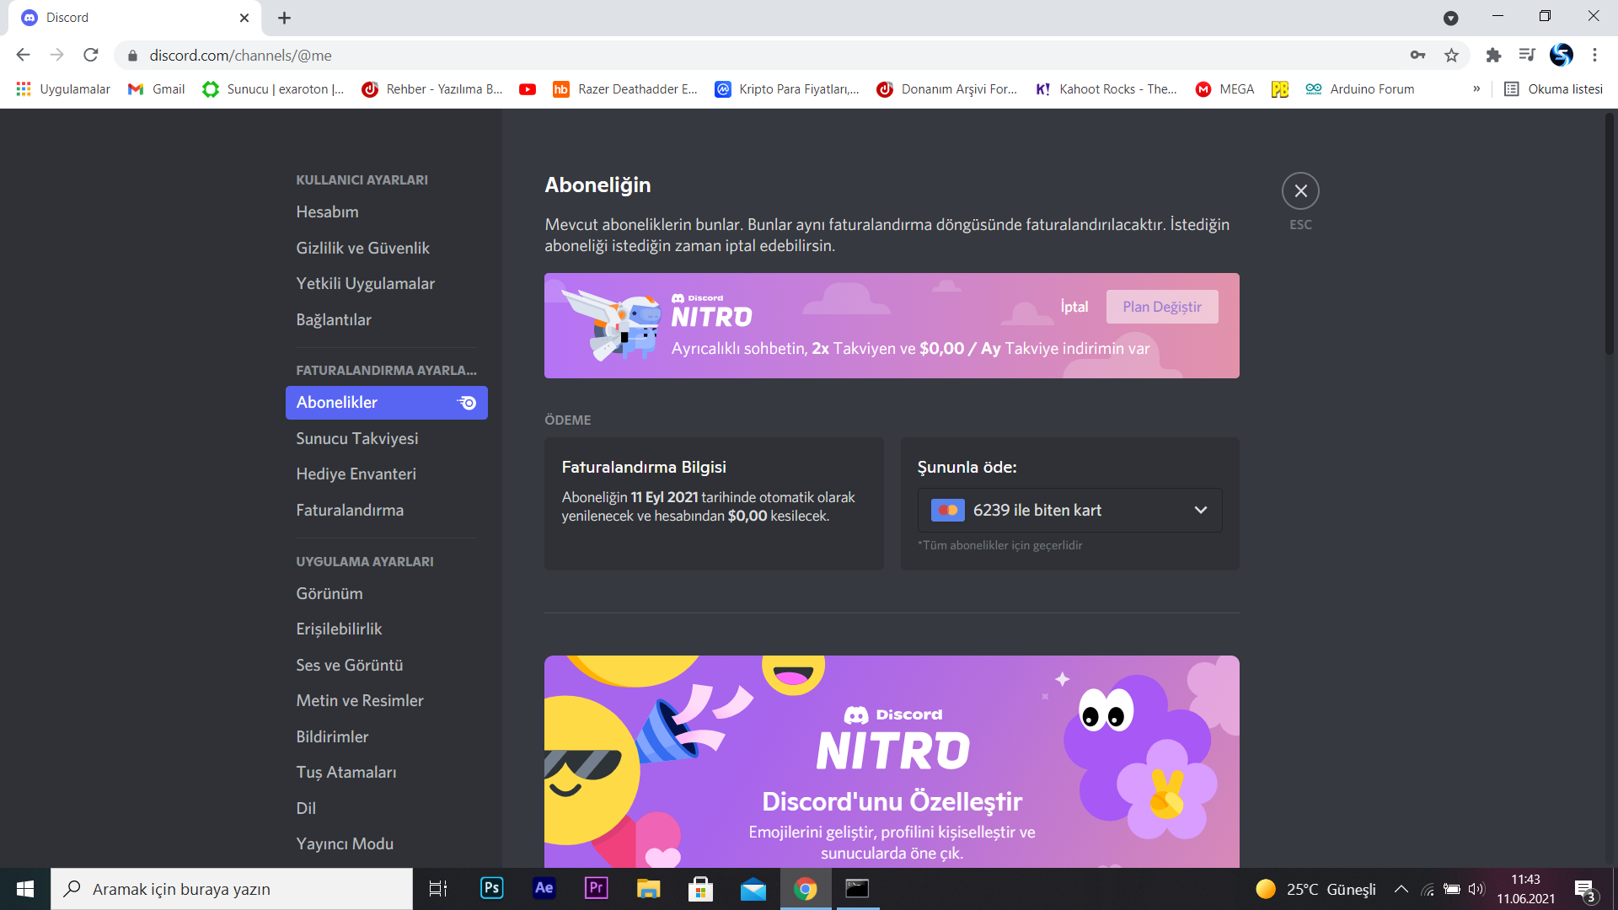Click saved passwords key icon
The image size is (1618, 910).
point(1417,56)
